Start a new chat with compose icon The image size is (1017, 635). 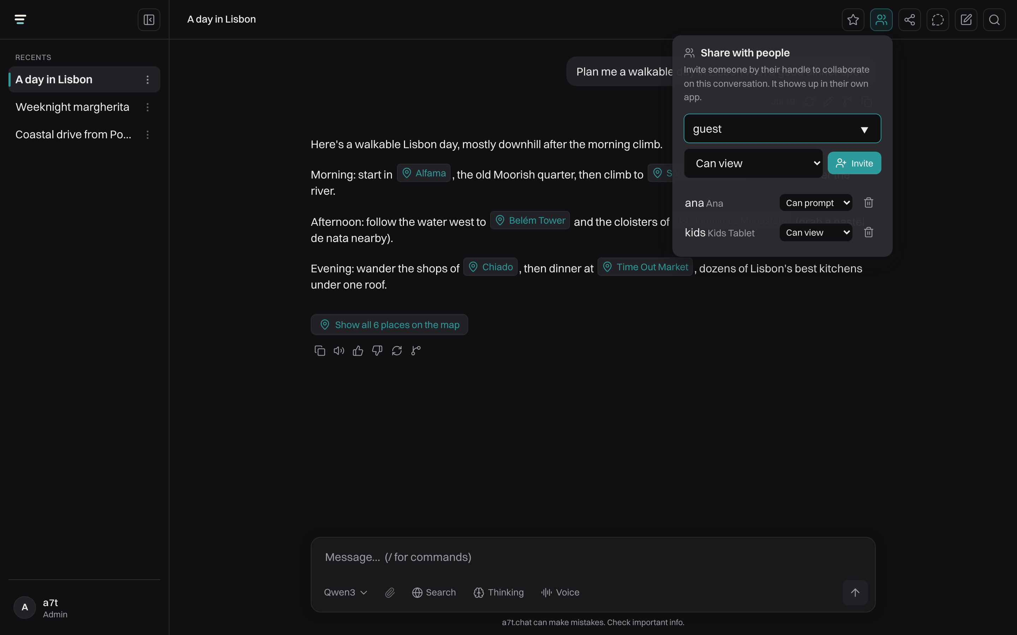(966, 20)
